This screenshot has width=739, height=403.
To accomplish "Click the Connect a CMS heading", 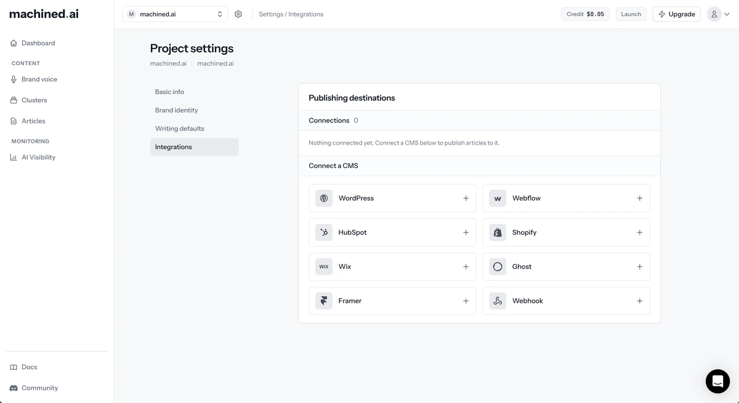I will click(333, 166).
